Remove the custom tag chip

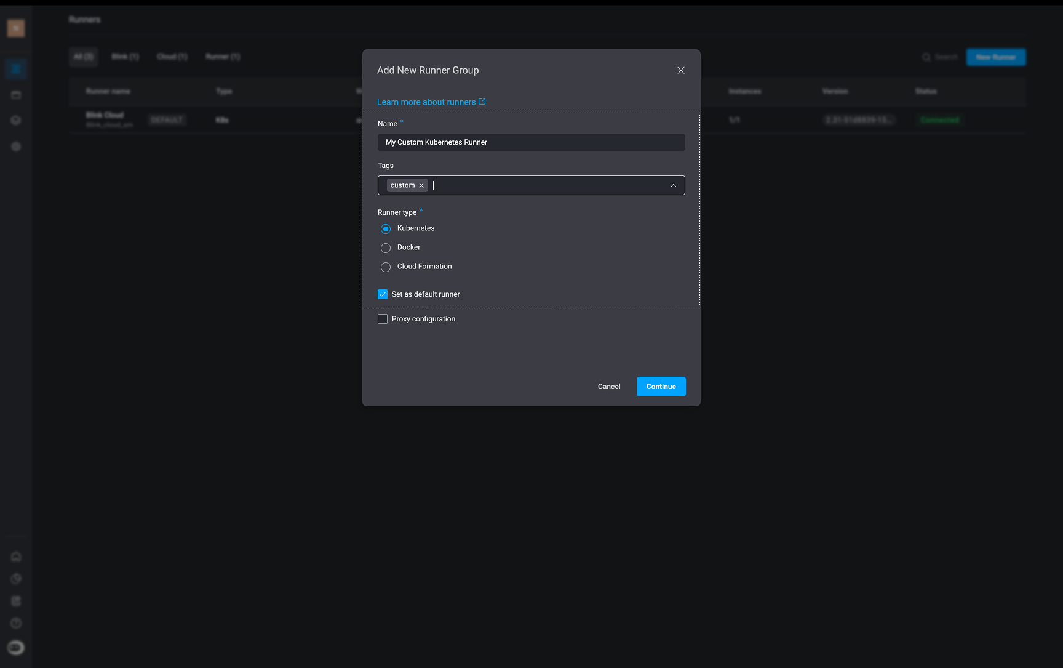click(x=421, y=185)
